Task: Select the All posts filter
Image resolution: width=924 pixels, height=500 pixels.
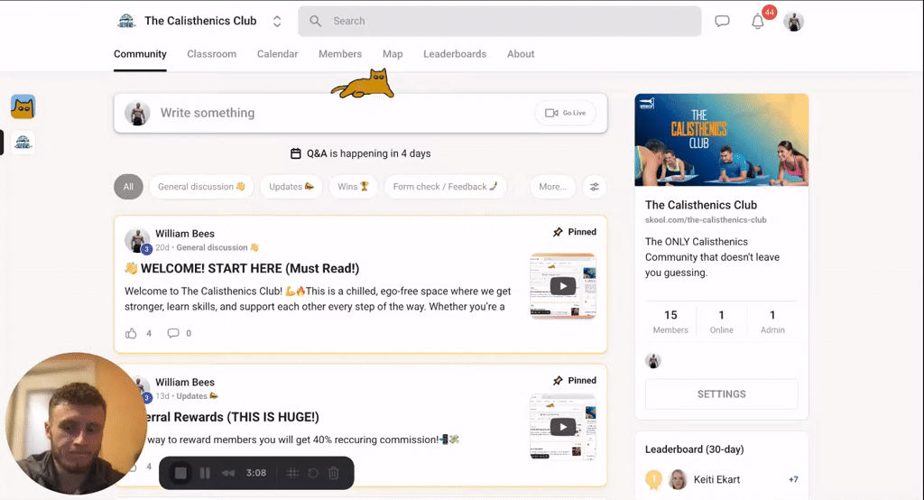Action: pyautogui.click(x=128, y=187)
